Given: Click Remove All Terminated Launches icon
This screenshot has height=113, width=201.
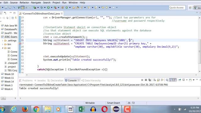Looking at the screenshot, I should (x=149, y=80).
